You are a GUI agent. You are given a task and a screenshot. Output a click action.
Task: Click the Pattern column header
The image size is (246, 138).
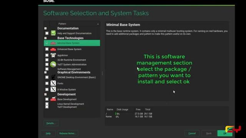coord(78,24)
